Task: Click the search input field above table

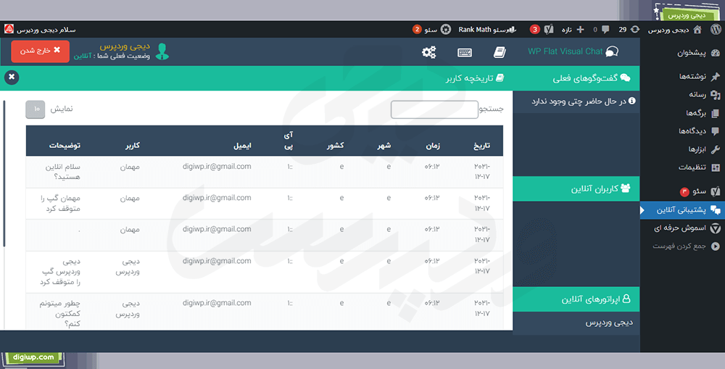Action: pyautogui.click(x=434, y=109)
